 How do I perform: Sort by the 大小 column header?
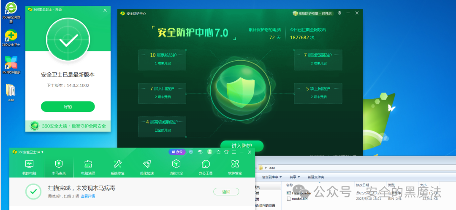pos(423,185)
